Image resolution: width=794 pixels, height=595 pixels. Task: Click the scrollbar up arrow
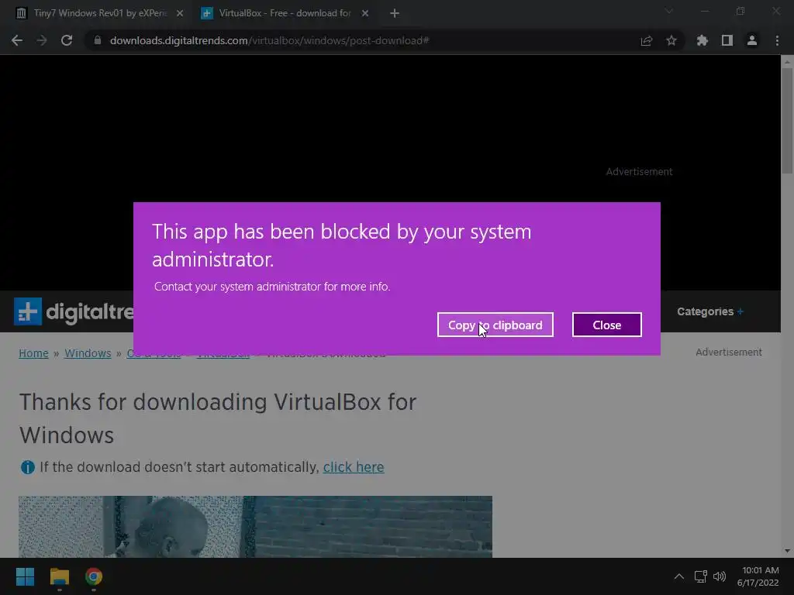pos(787,62)
